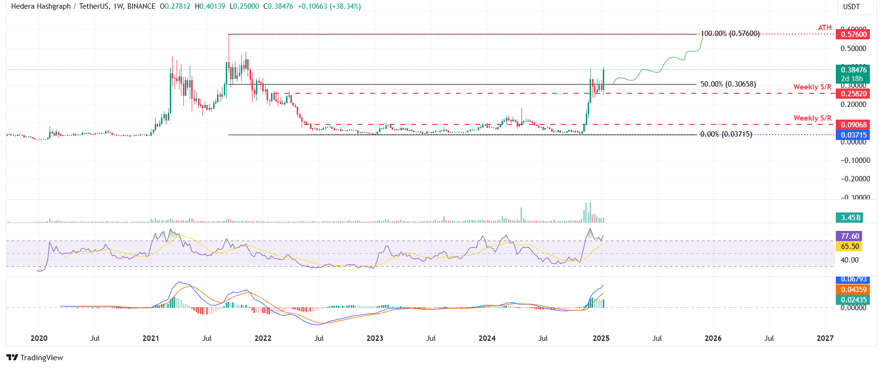
Task: Click the blue 0.03715 price label
Action: tap(852, 135)
